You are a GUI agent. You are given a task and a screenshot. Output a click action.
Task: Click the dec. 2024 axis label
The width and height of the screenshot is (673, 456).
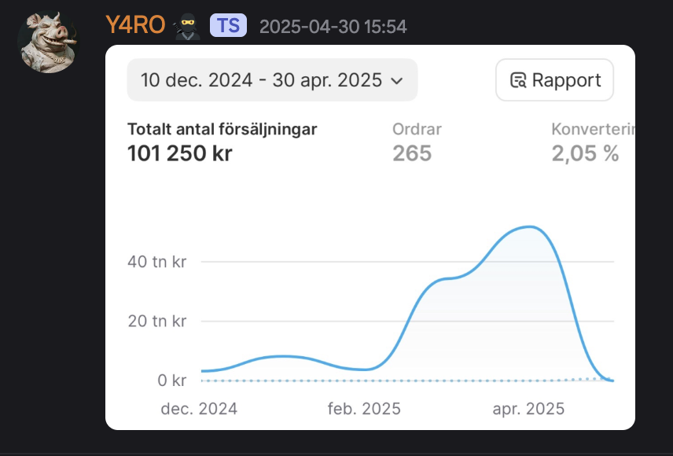coord(199,409)
